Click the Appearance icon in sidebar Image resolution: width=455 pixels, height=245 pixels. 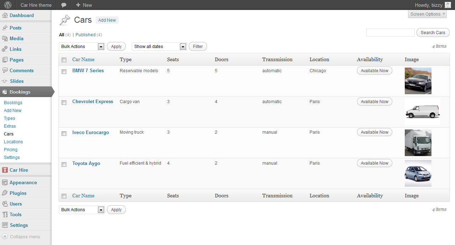tap(5, 182)
